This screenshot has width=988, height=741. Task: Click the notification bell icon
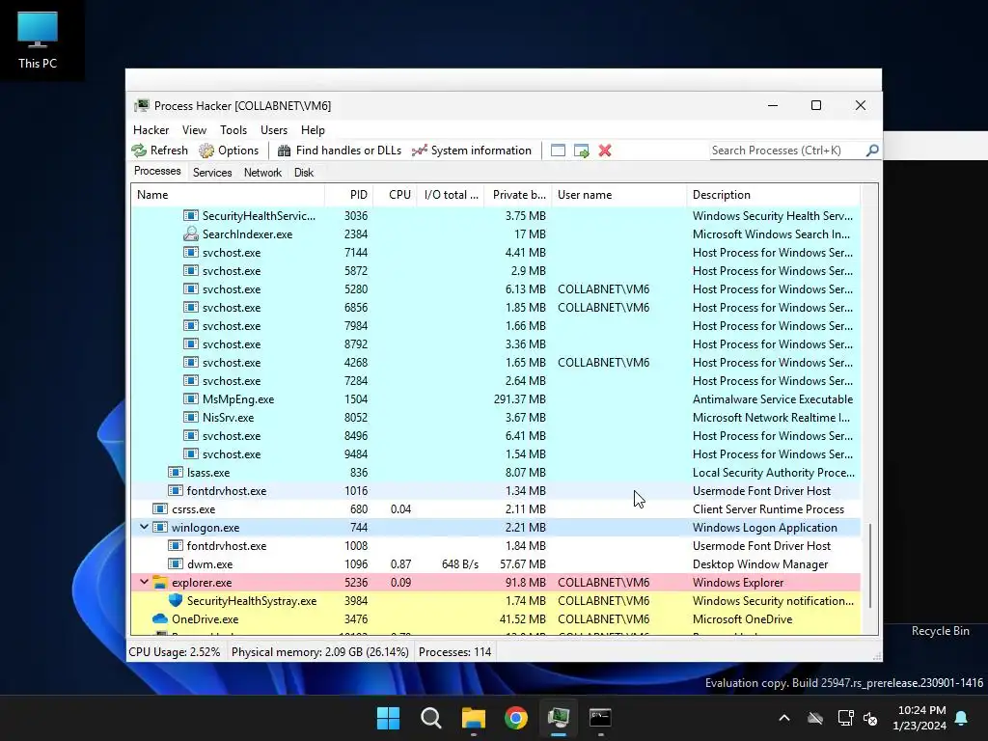click(x=962, y=718)
